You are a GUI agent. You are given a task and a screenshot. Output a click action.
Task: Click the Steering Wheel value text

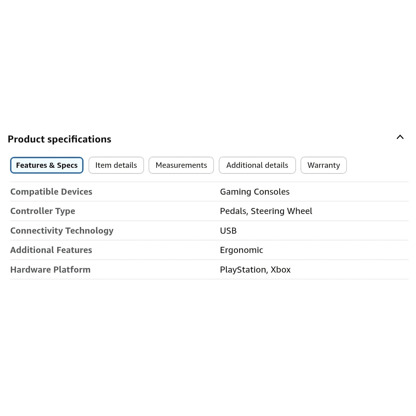click(281, 211)
